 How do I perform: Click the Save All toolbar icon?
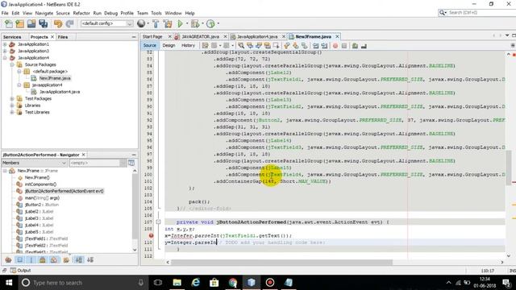(43, 23)
